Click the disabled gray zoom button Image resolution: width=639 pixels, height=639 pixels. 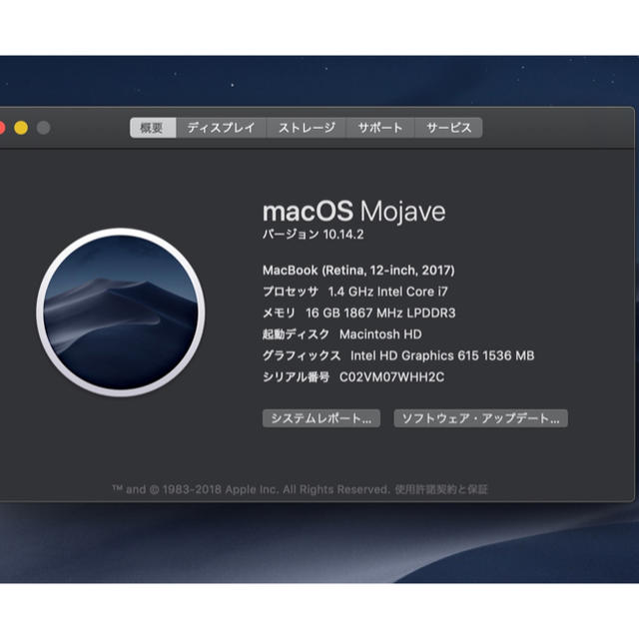click(44, 128)
